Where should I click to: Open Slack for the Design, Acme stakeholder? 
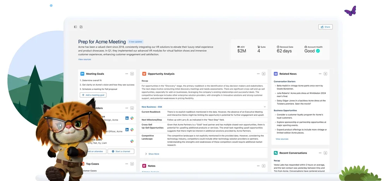tap(132, 118)
